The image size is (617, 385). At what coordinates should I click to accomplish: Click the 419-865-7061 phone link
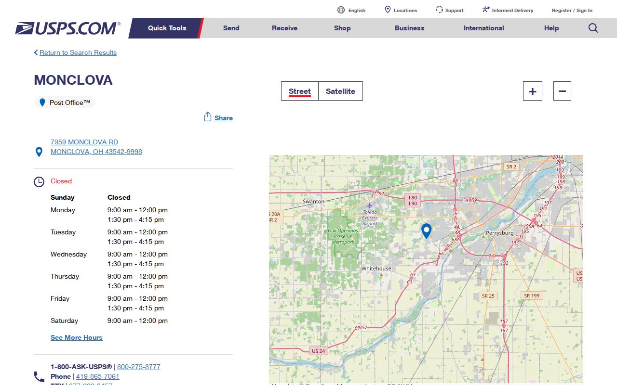point(98,376)
